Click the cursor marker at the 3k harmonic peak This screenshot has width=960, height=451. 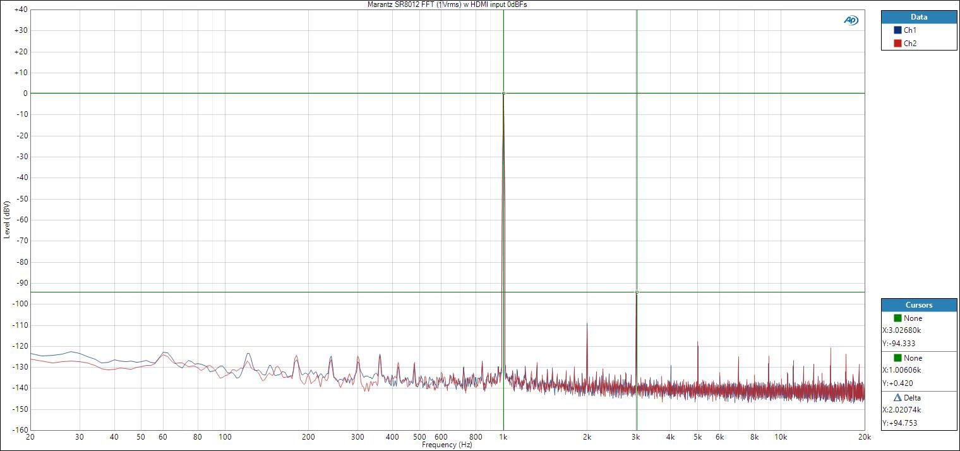click(x=637, y=292)
